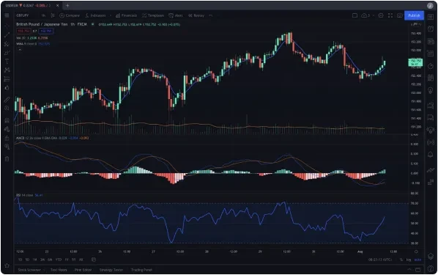Create an Alert from the toolbar
Viewport: 438px width, 275px height.
coord(176,15)
